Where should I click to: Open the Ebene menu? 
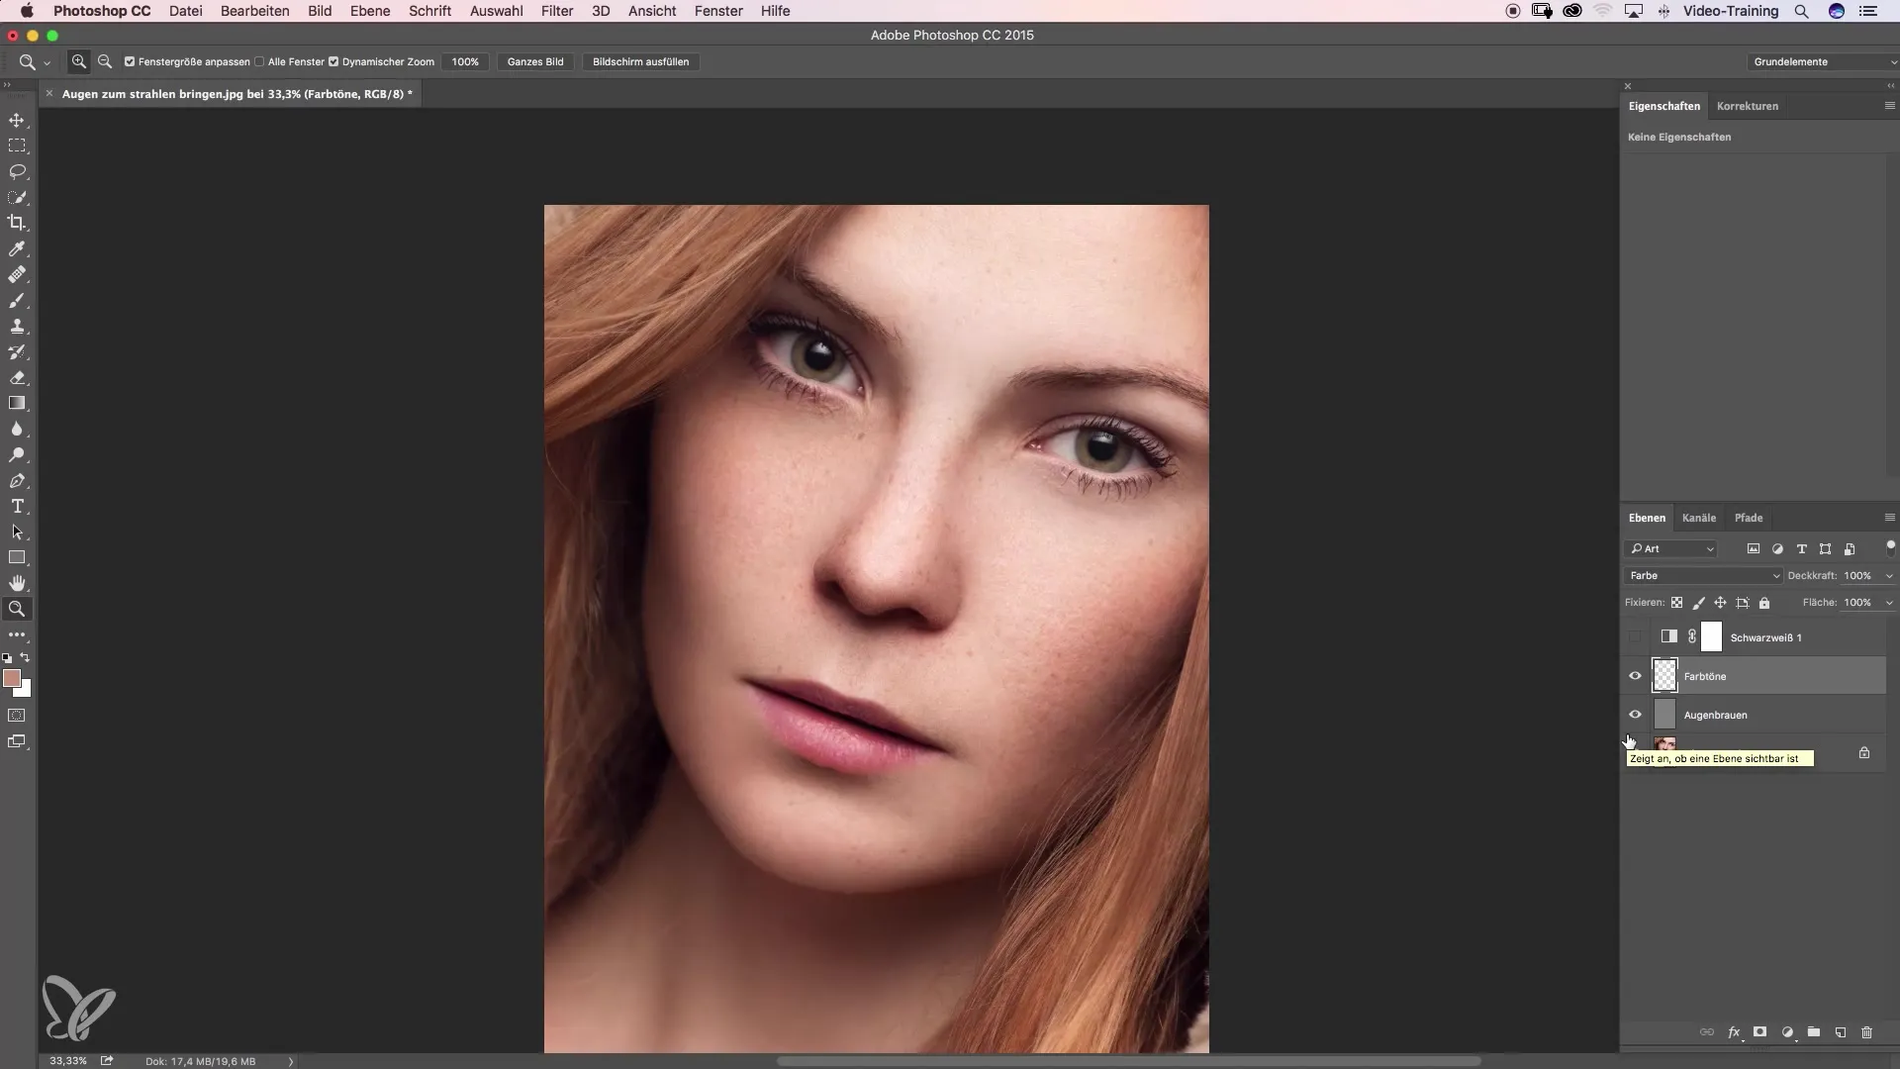click(370, 11)
